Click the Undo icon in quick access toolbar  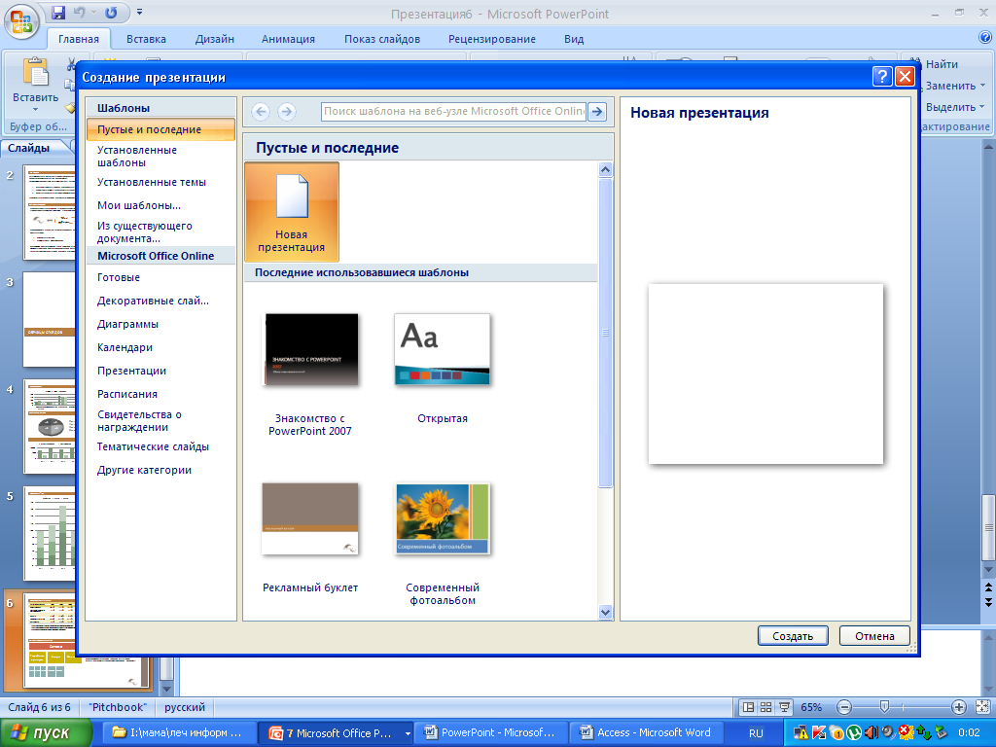tap(80, 12)
